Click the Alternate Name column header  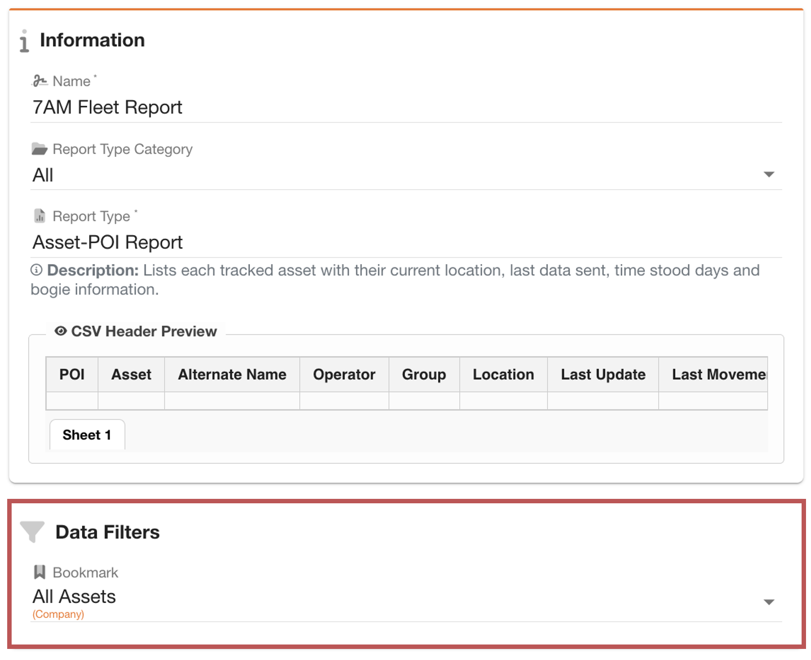coord(232,375)
